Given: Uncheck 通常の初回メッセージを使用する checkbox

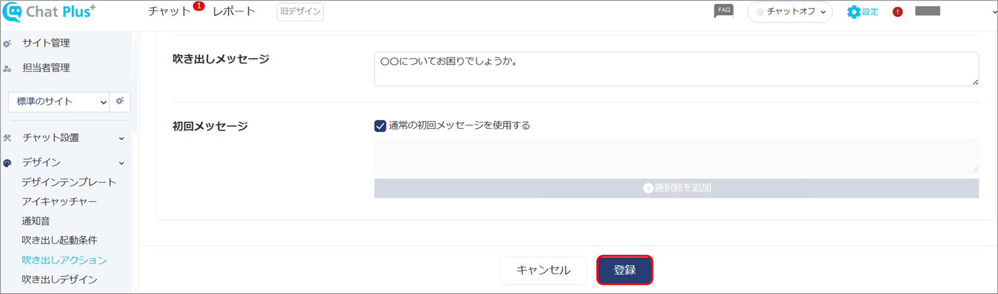Looking at the screenshot, I should [380, 125].
